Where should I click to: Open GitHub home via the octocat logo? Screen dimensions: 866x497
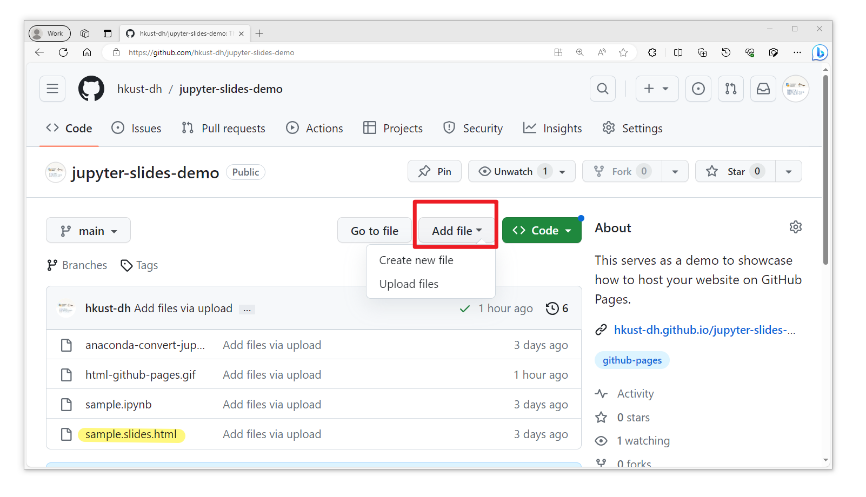(91, 89)
